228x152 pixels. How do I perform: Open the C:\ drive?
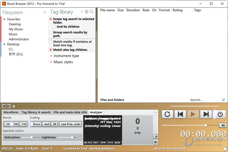[x=11, y=49]
